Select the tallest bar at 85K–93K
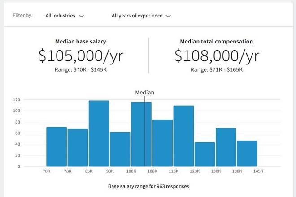Screen dimensions: 296x197 click(99, 133)
